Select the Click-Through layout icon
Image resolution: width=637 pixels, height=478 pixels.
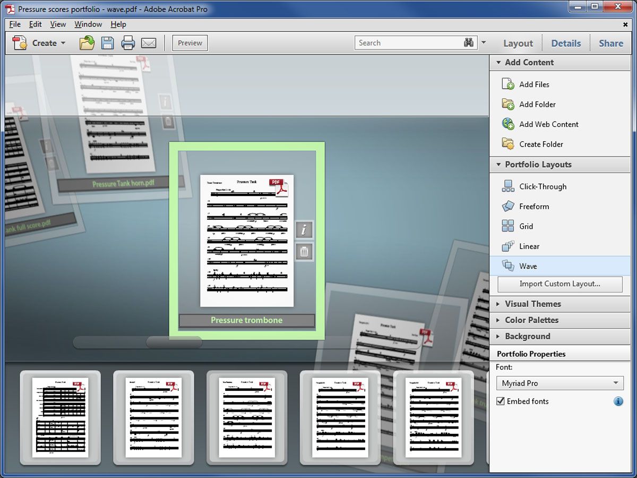click(508, 186)
